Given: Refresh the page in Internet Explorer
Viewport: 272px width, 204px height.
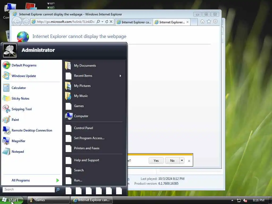Looking at the screenshot, I should tap(107, 22).
